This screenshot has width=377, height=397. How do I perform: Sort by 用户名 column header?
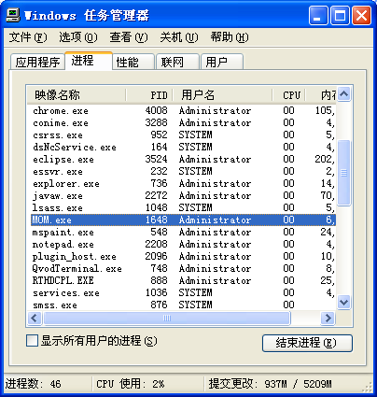(223, 95)
